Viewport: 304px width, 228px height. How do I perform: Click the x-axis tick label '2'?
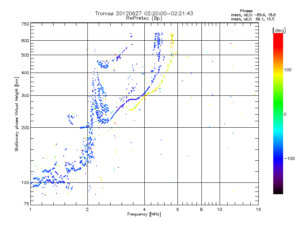click(x=87, y=209)
